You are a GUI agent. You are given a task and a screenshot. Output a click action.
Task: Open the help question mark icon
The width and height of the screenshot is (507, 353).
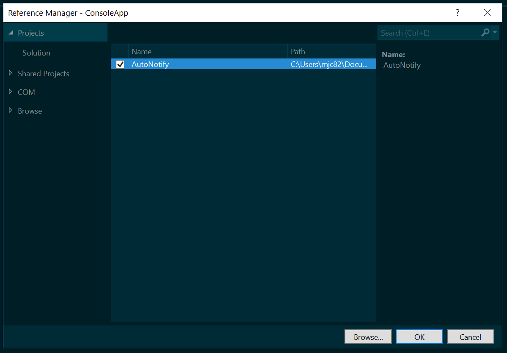pos(457,13)
